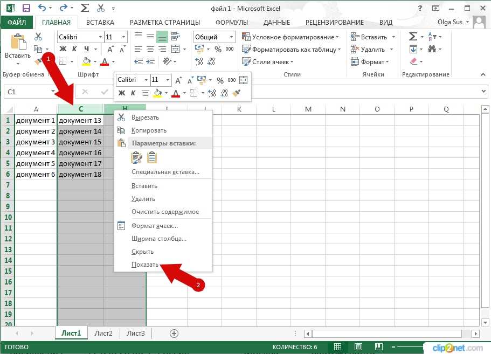Toggle bottom vertical alignment in ribbon
The height and width of the screenshot is (354, 491).
point(162,37)
